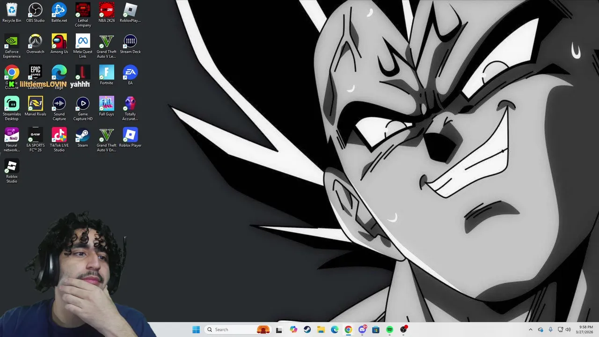Open the Stream Deck desktop shortcut
The height and width of the screenshot is (337, 599).
[x=130, y=44]
